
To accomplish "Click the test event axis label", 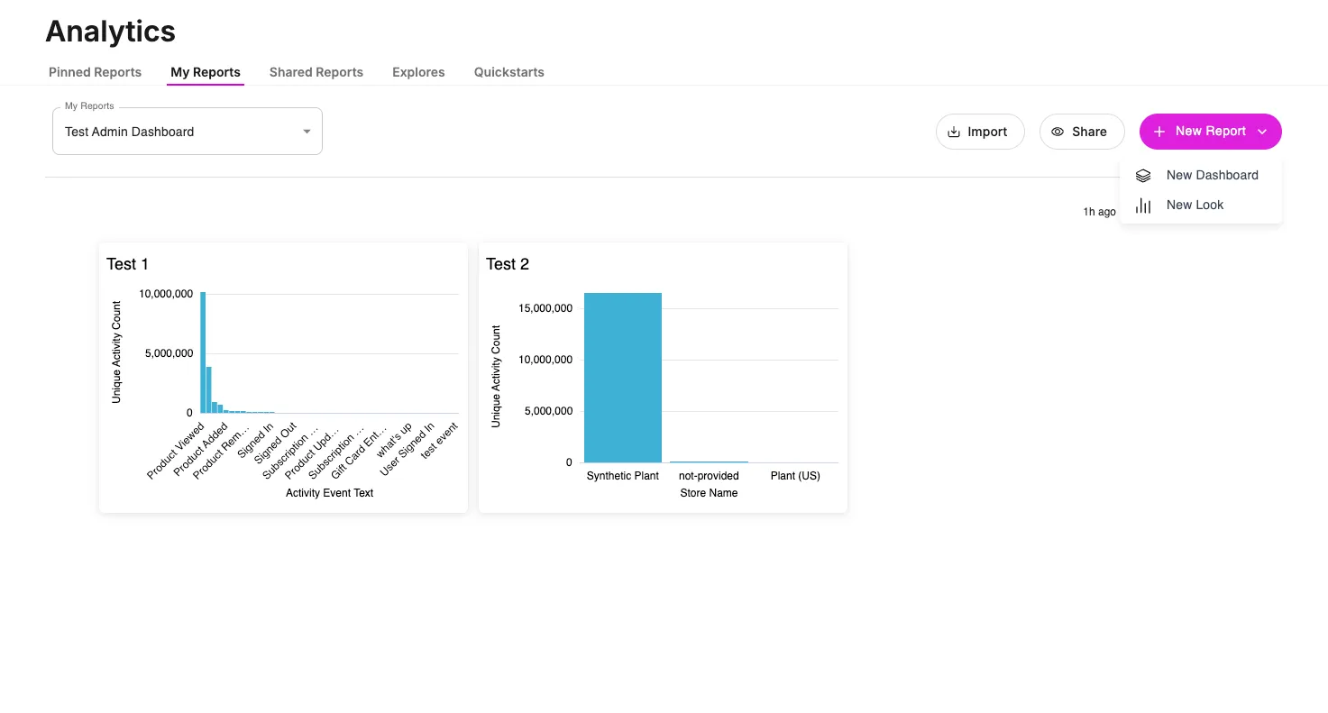I will tap(441, 439).
